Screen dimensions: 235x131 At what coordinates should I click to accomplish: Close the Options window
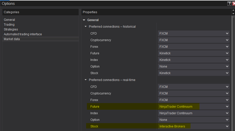[x=234, y=4]
